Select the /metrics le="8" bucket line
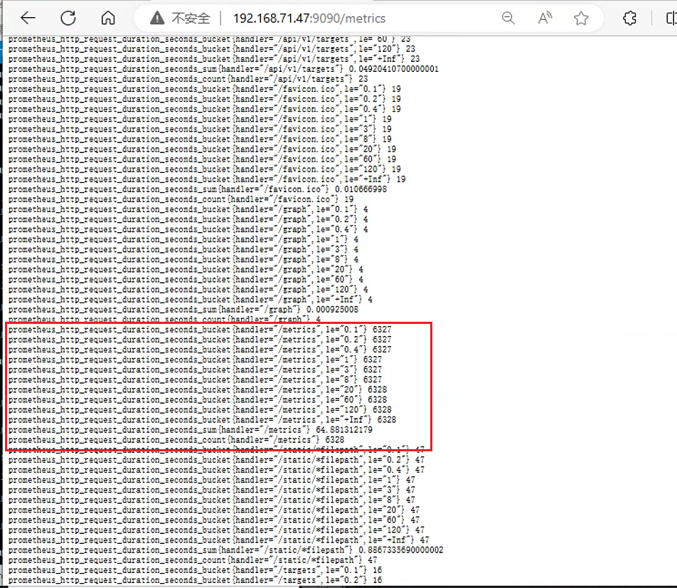The image size is (677, 588). 195,379
